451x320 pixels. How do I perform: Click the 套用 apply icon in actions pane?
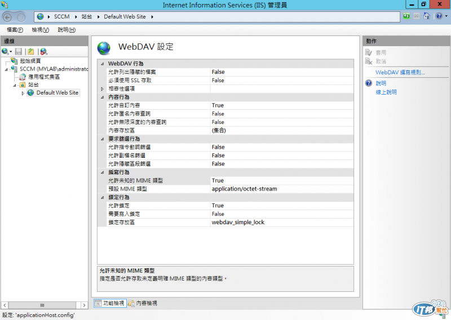tap(369, 52)
